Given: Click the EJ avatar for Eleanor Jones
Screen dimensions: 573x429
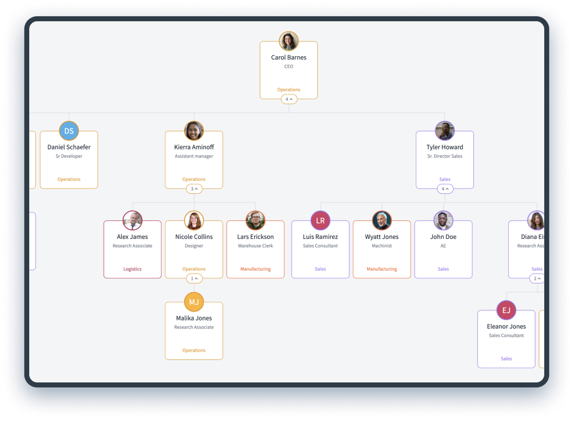Looking at the screenshot, I should click(506, 310).
